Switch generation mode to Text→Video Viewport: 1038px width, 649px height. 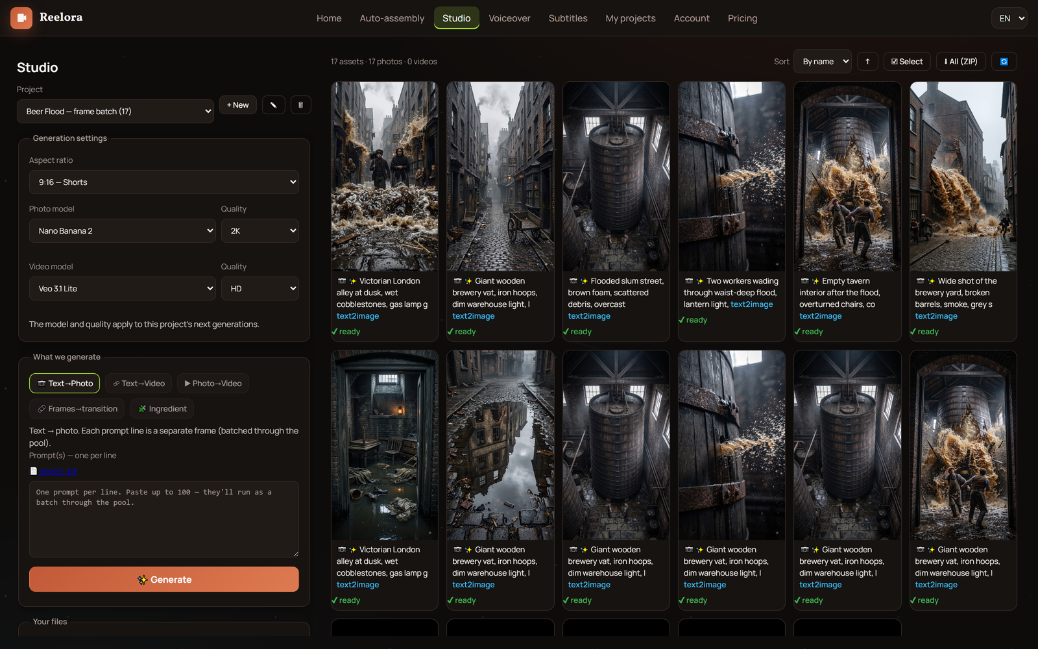coord(139,384)
